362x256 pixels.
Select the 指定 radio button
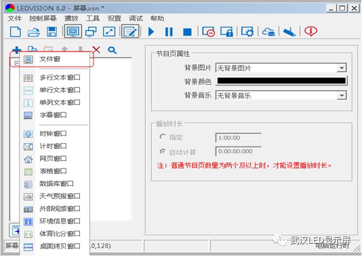(x=163, y=137)
